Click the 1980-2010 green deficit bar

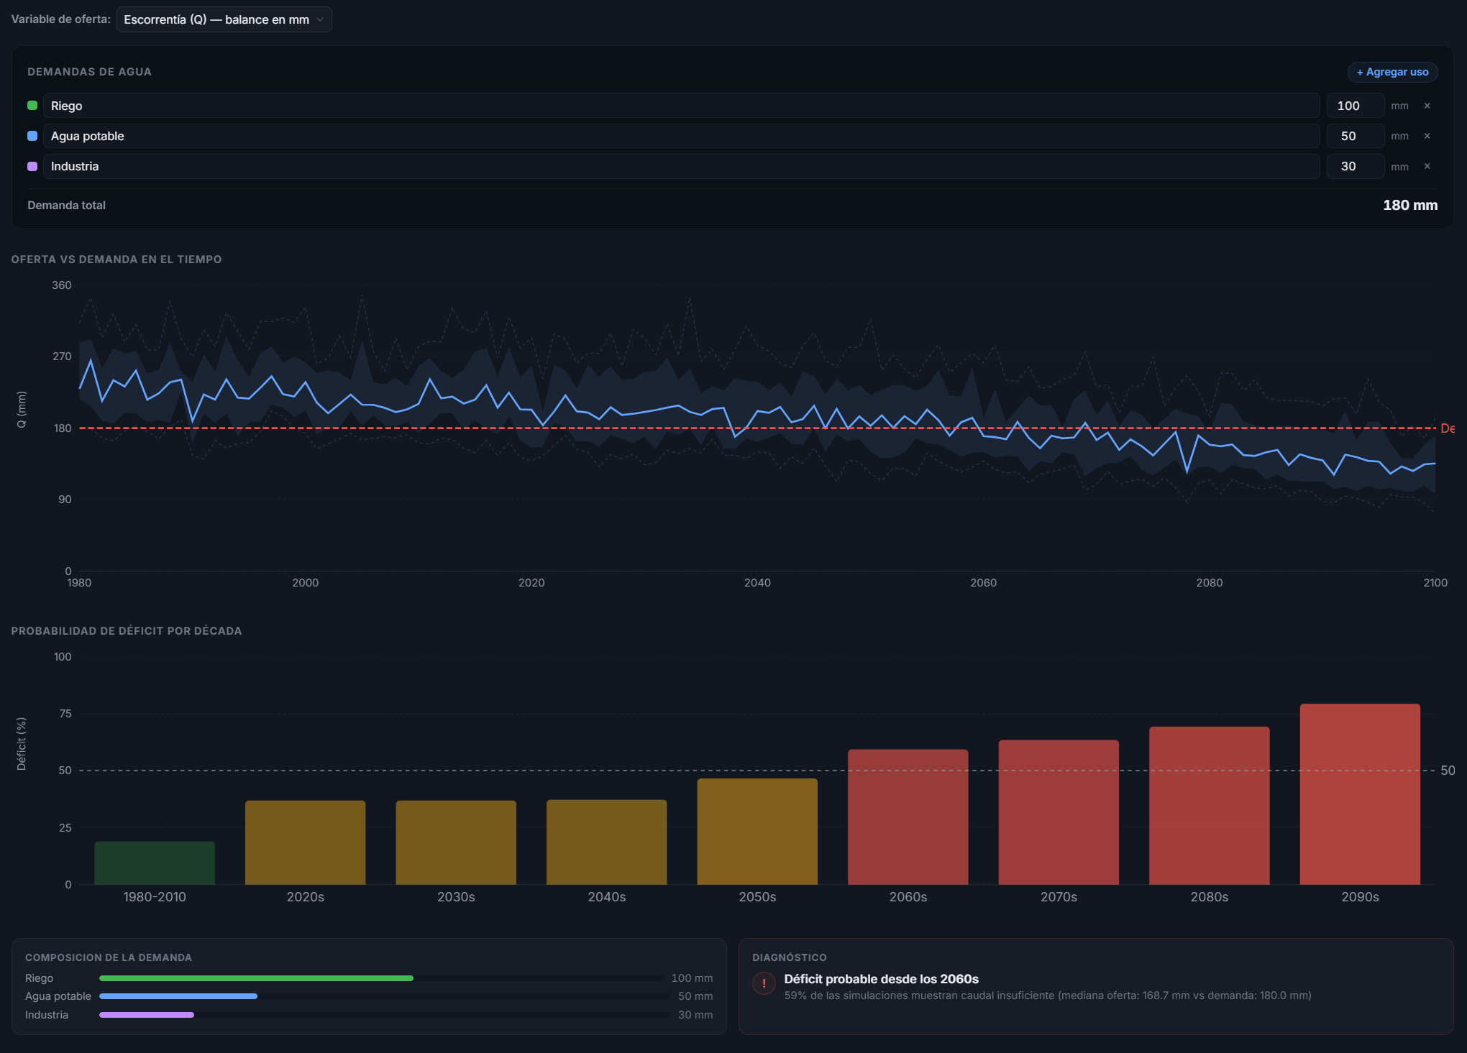pyautogui.click(x=155, y=863)
